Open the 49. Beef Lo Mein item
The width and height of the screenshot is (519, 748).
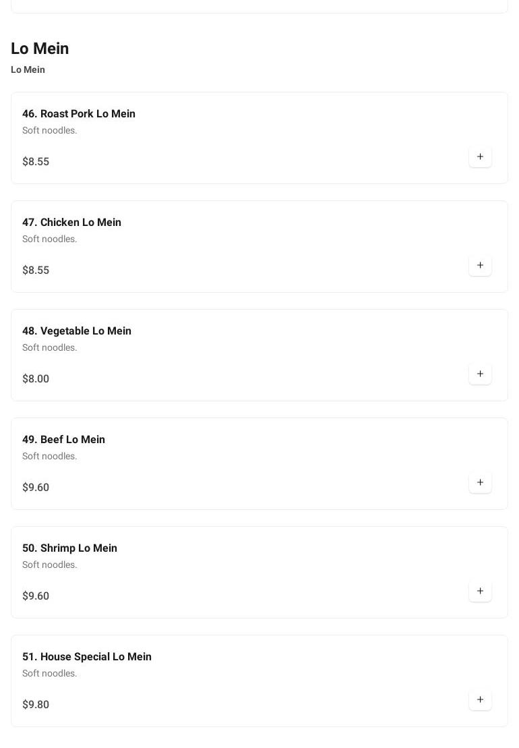pos(63,440)
